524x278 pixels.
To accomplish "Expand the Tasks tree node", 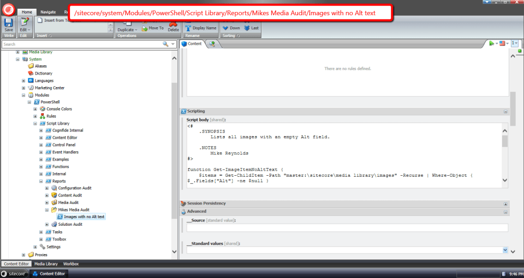I will (x=41, y=232).
